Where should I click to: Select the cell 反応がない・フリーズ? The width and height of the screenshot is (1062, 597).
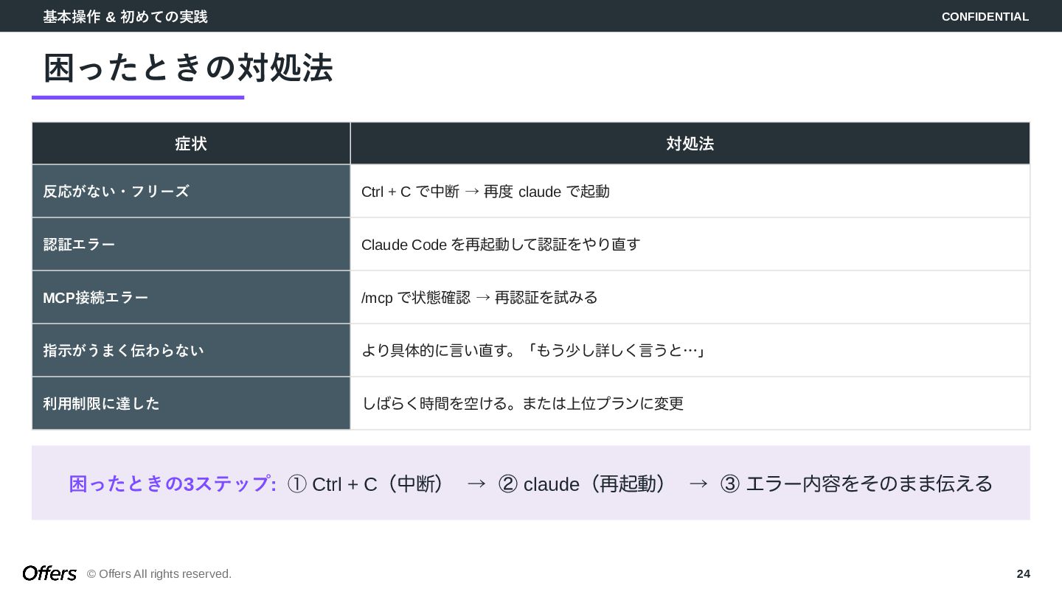pos(191,192)
